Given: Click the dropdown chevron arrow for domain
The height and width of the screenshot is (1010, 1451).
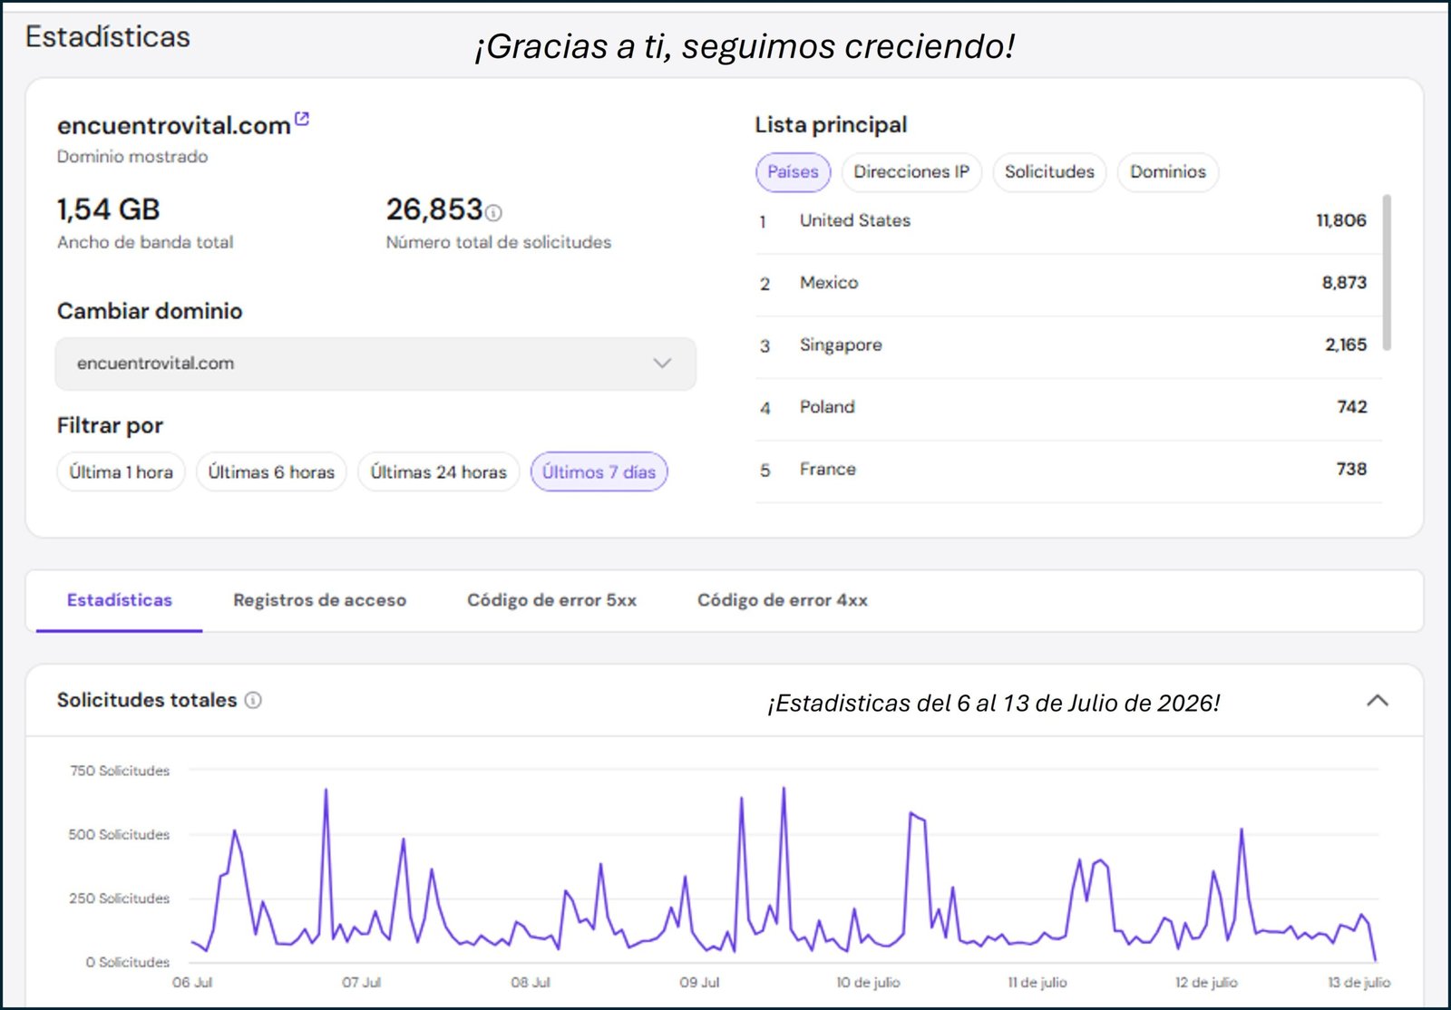Looking at the screenshot, I should (662, 364).
